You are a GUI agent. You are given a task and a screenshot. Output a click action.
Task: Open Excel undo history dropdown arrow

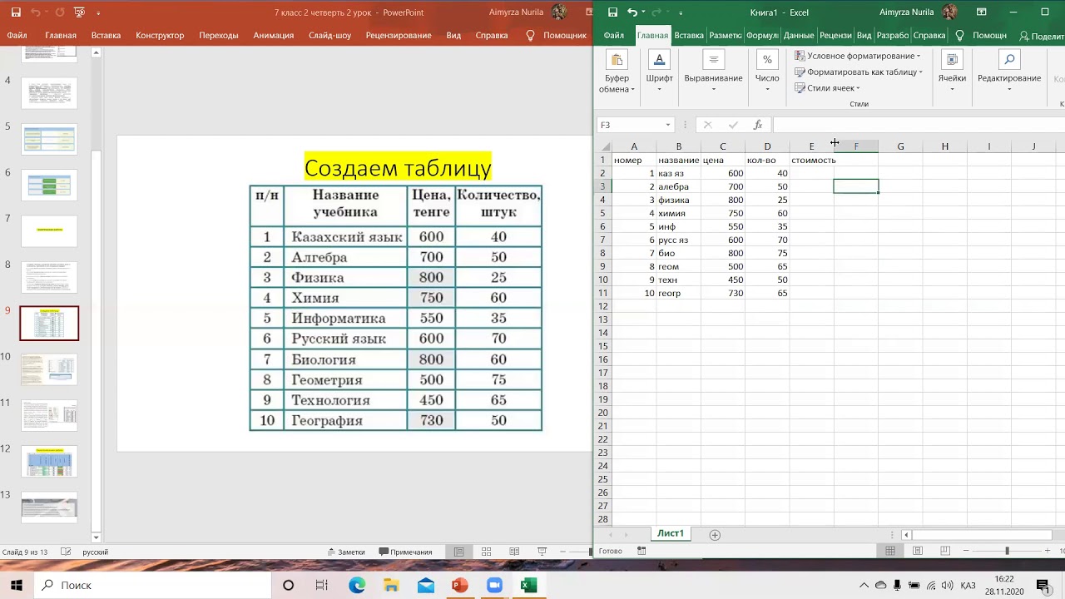644,12
